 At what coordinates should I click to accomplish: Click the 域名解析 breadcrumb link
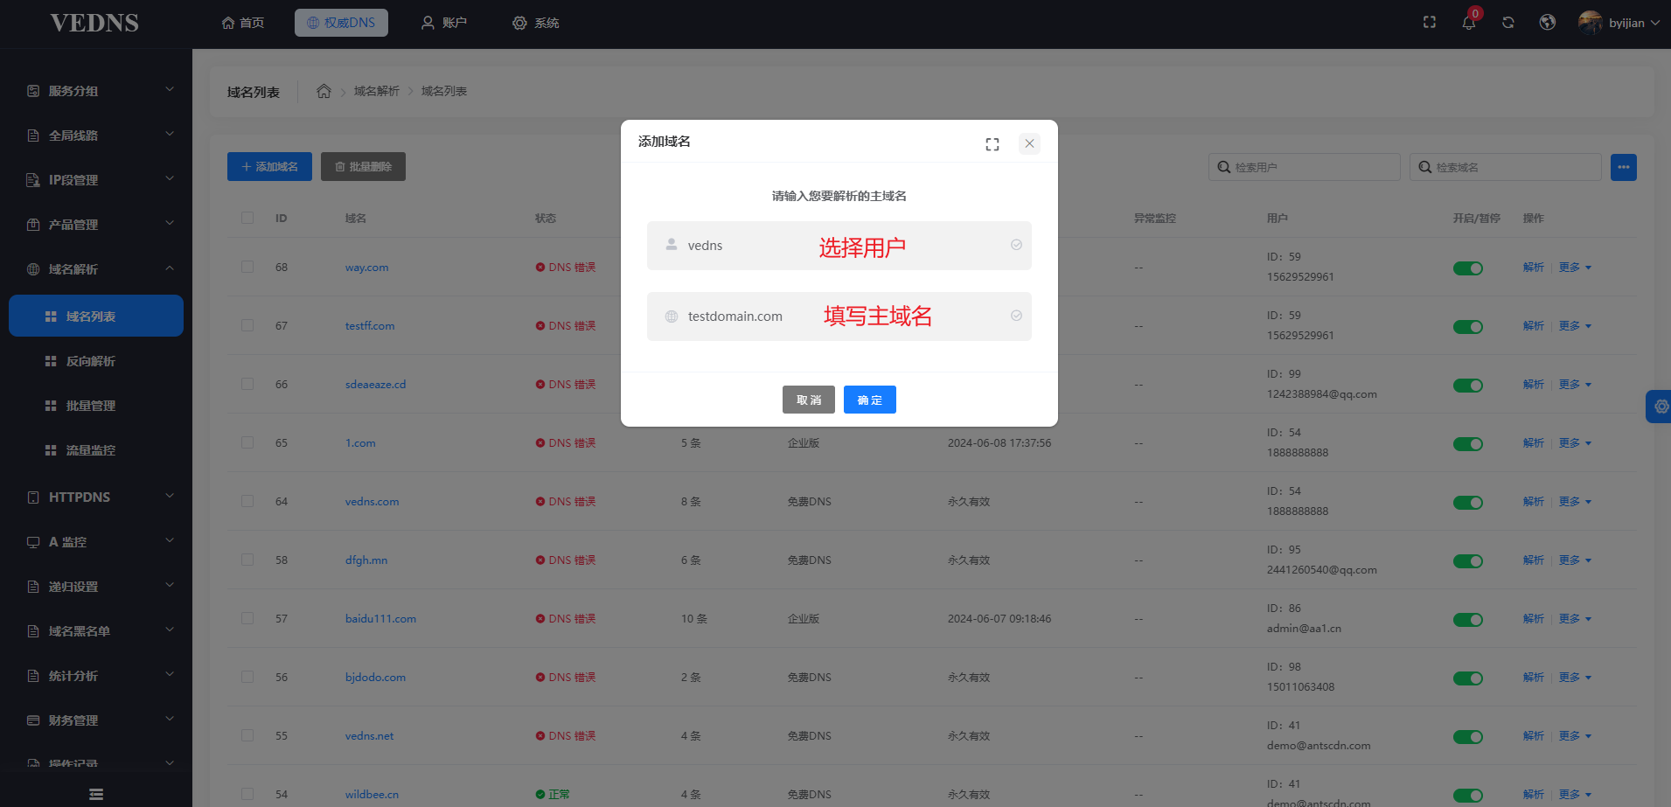[x=377, y=91]
